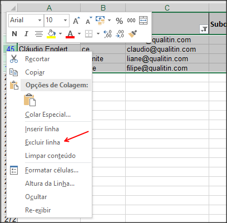Toggle italic formatting
227x223 pixels.
tap(26, 34)
